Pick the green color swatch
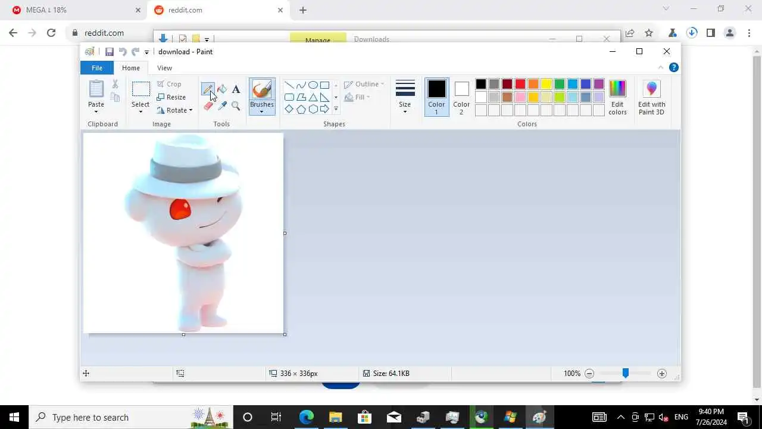The height and width of the screenshot is (429, 762). coord(560,84)
